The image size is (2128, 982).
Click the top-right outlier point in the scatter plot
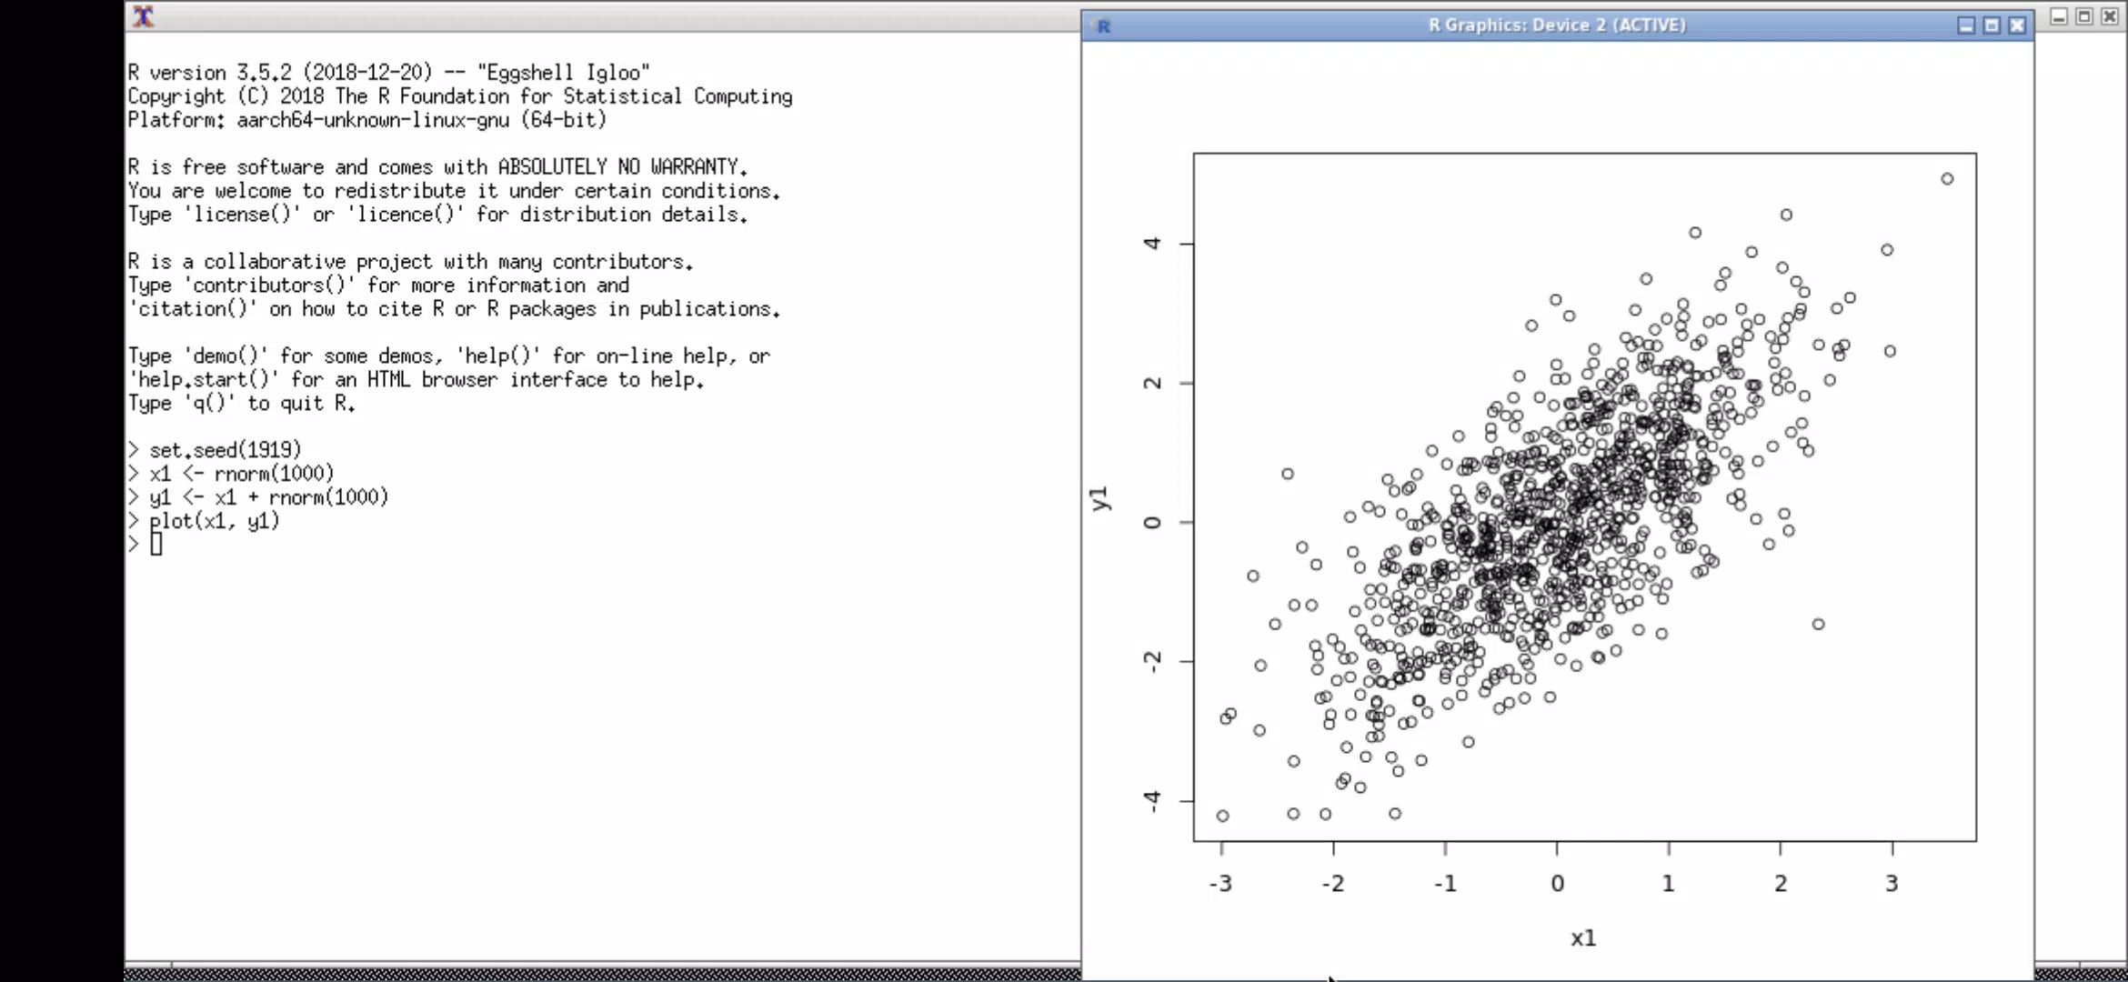(x=1947, y=179)
